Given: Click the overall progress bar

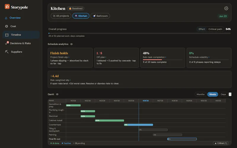Looking at the screenshot, I should (x=140, y=33).
